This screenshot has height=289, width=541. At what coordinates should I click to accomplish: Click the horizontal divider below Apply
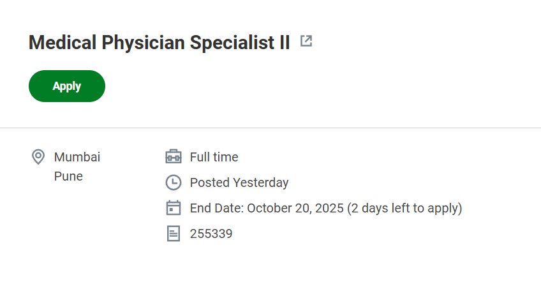(x=270, y=128)
